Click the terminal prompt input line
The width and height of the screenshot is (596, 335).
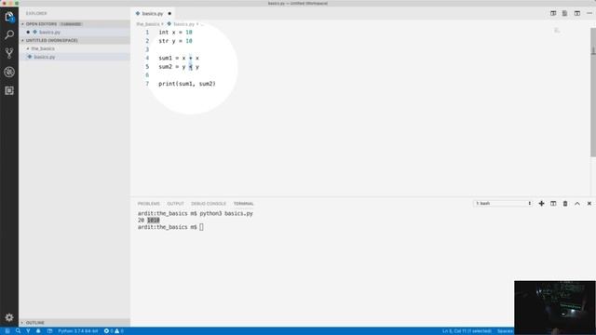(170, 227)
